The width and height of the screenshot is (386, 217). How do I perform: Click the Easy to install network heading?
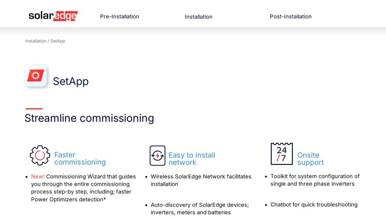point(192,159)
